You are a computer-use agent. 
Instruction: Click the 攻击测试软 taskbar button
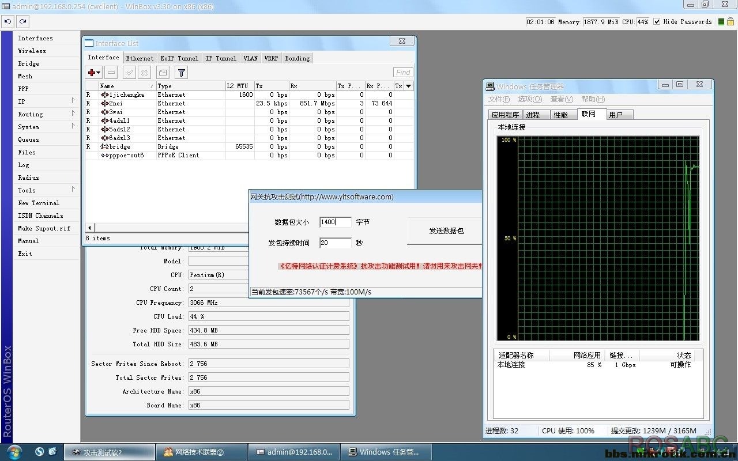(x=108, y=452)
